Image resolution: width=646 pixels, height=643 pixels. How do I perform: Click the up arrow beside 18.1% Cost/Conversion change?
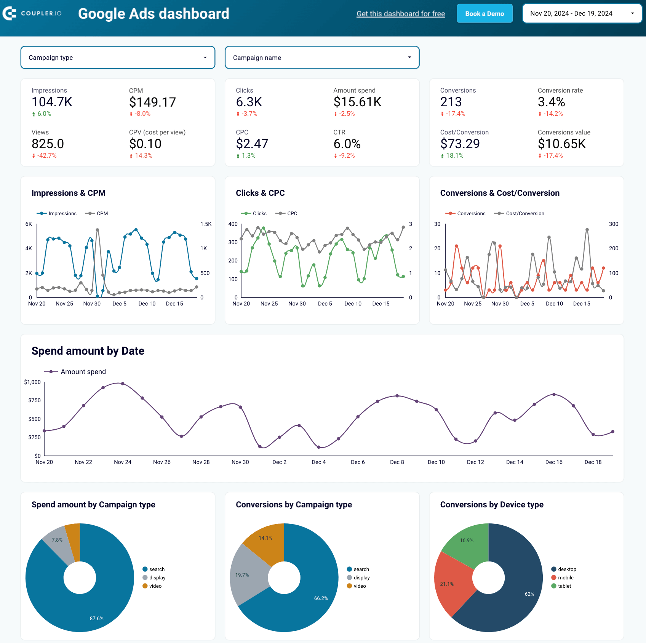[442, 156]
